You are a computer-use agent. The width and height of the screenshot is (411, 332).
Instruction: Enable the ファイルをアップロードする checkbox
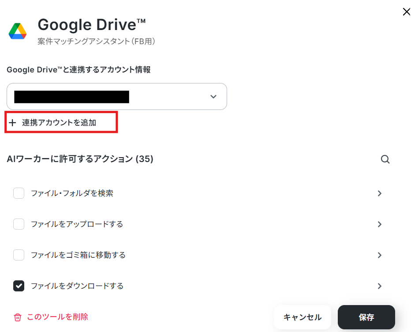tap(19, 224)
